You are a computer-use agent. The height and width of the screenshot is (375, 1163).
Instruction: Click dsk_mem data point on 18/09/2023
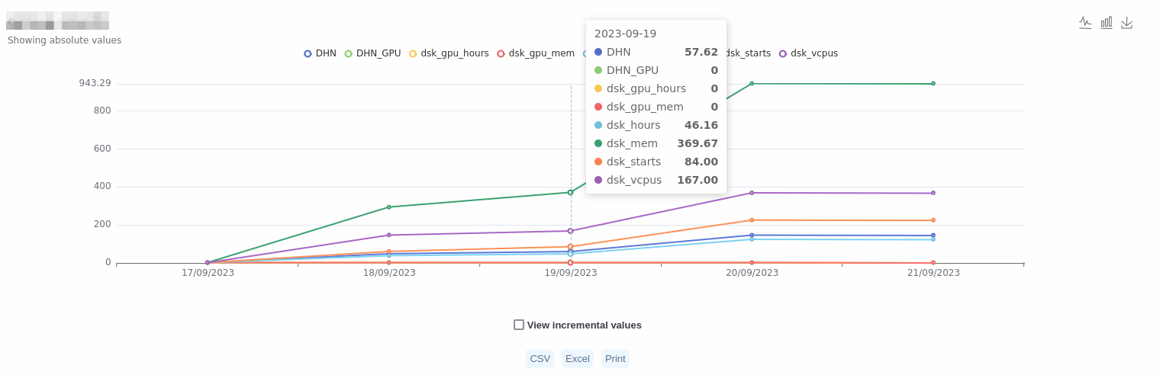388,207
